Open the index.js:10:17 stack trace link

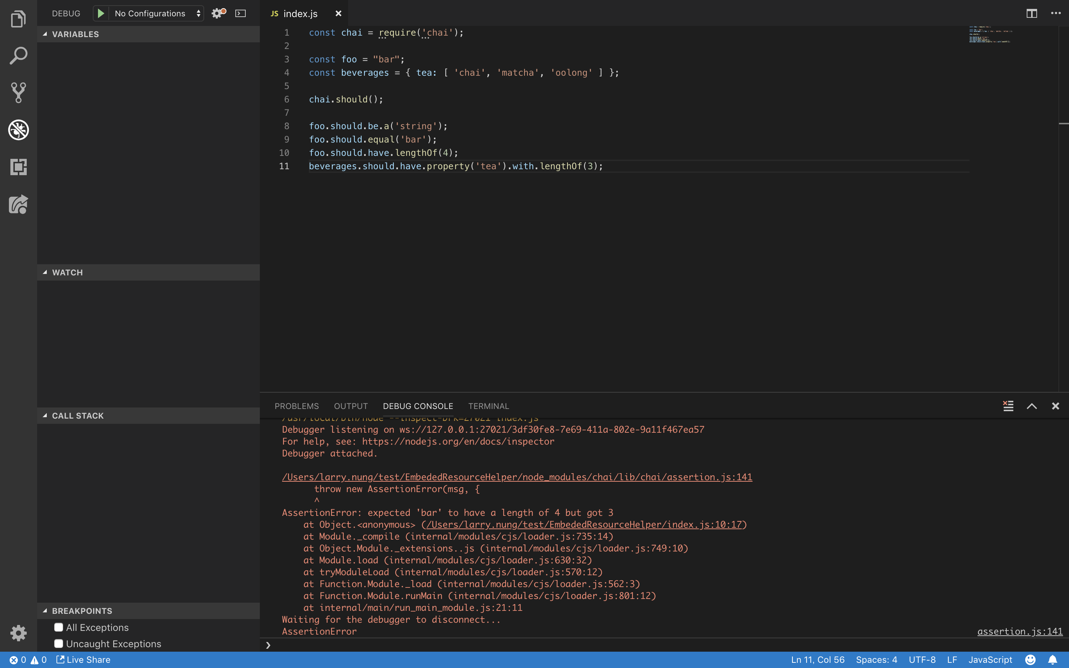click(x=583, y=524)
